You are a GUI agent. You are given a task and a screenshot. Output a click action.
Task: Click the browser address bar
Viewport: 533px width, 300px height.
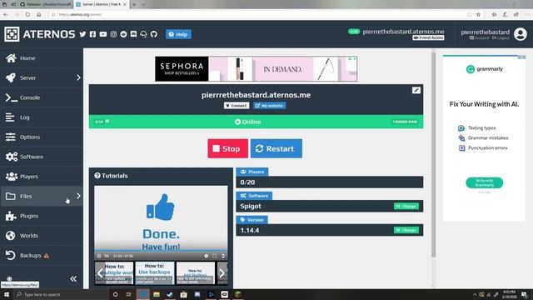click(x=258, y=15)
